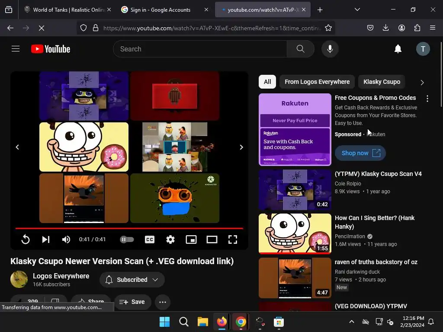The image size is (443, 332).
Task: Open Rakuten ad options menu
Action: pyautogui.click(x=427, y=99)
